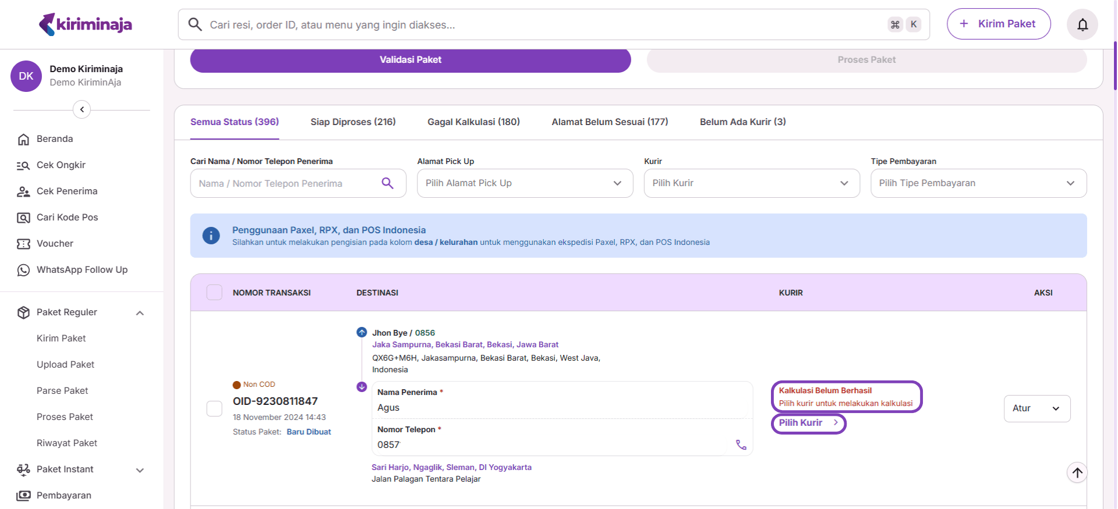Click the top search bar for resi

tap(542, 25)
